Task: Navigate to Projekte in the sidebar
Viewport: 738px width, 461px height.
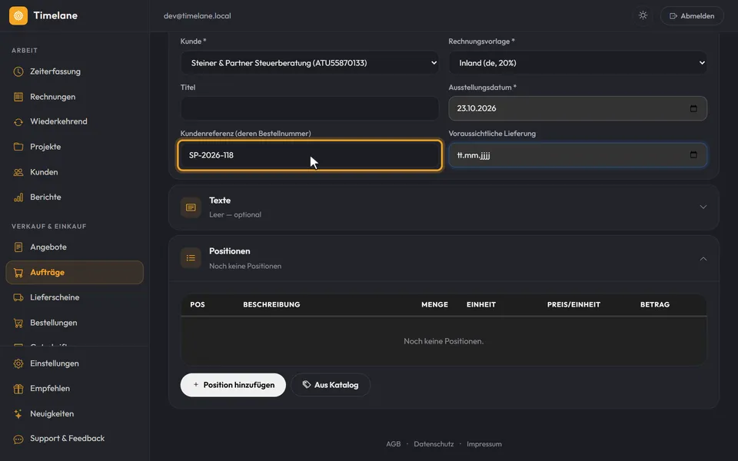Action: point(75,147)
